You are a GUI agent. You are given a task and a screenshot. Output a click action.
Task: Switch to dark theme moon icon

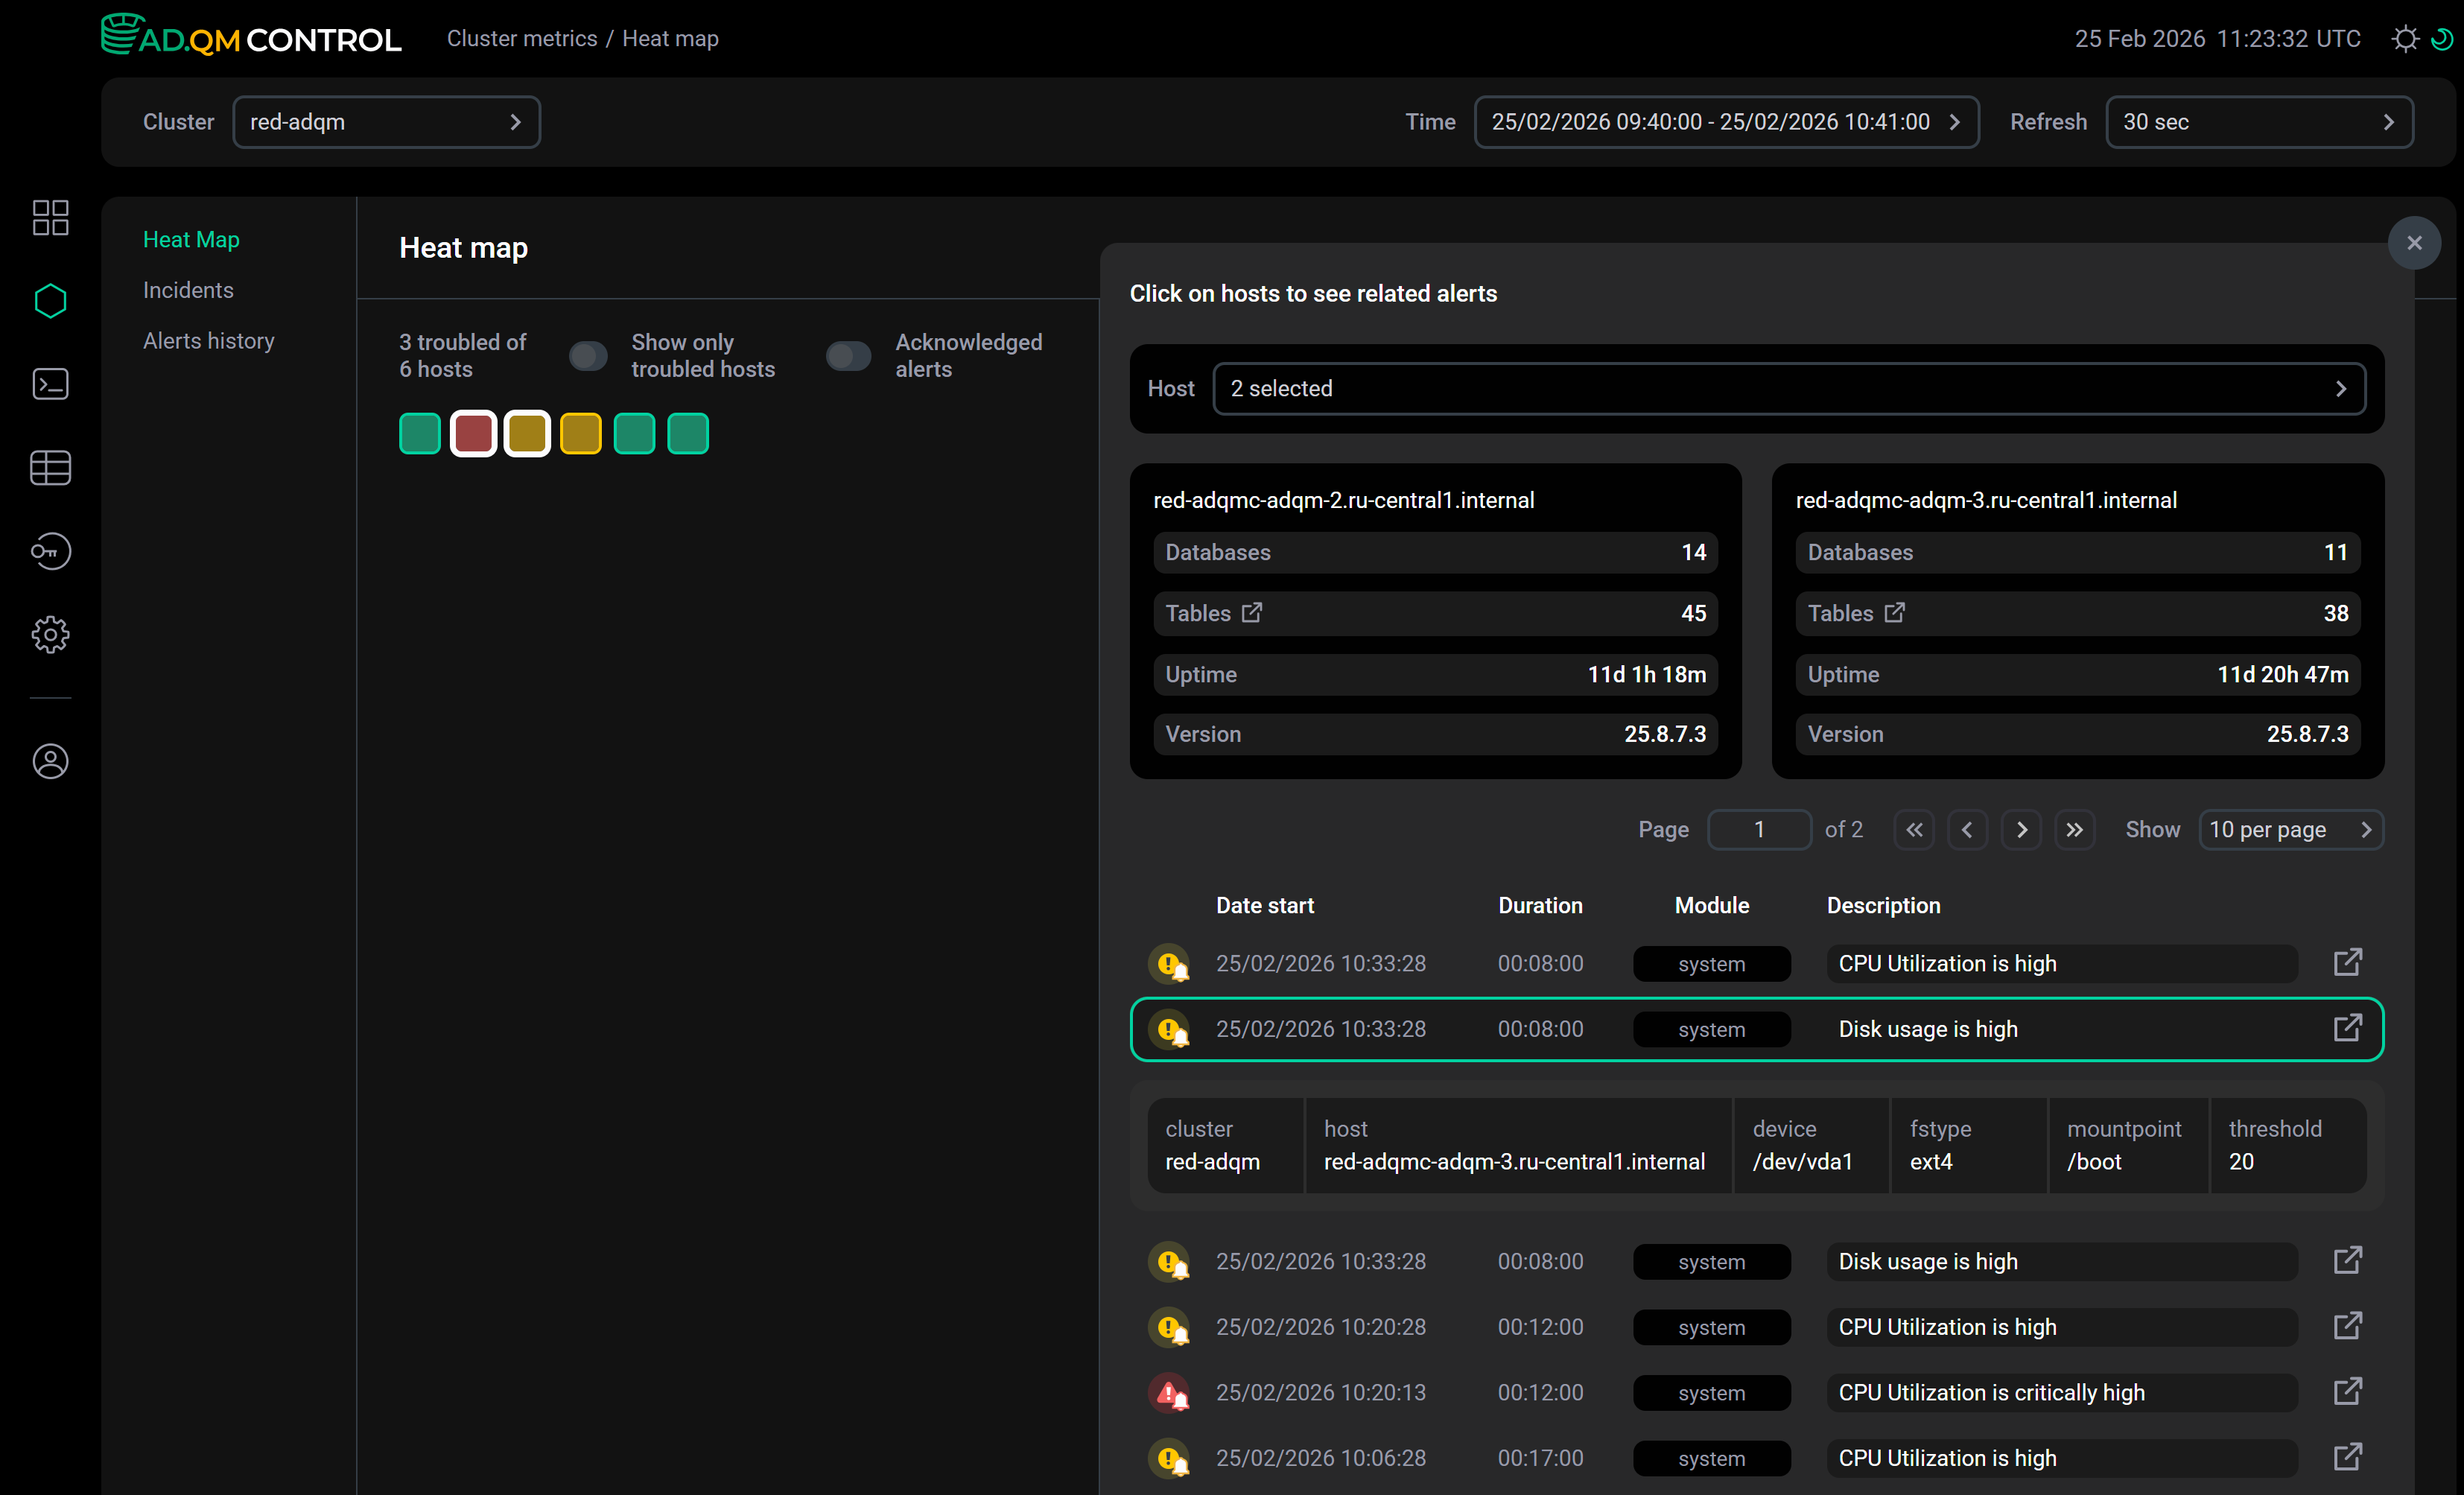(x=2442, y=39)
